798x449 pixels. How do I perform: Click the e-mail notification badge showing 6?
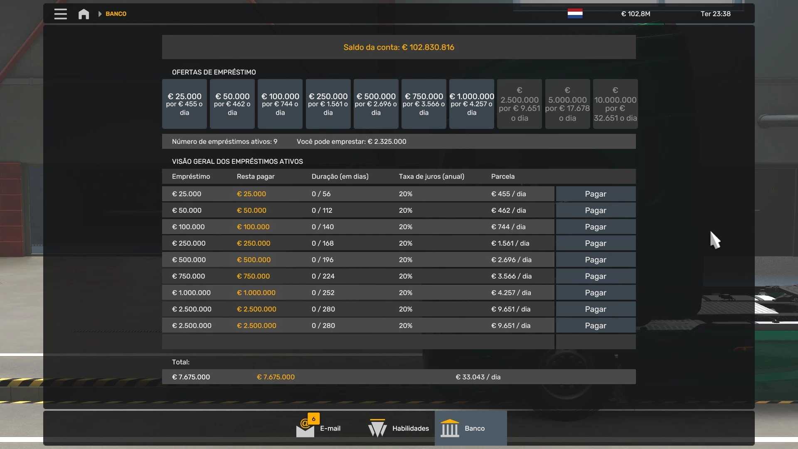(x=314, y=419)
